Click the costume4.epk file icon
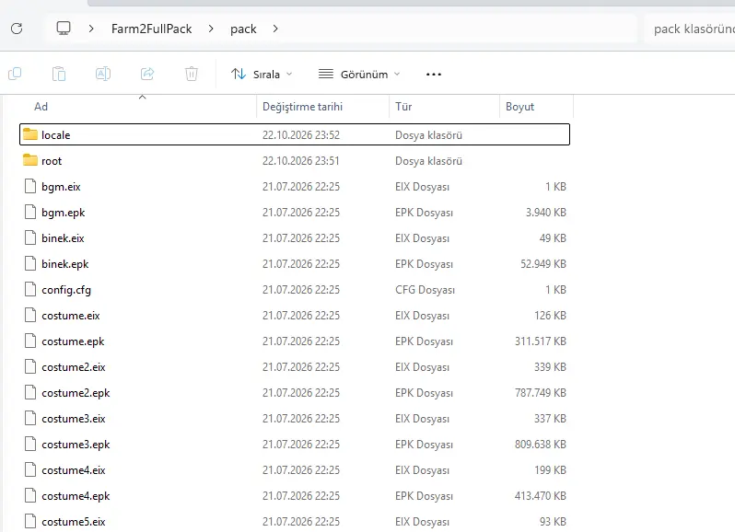The height and width of the screenshot is (532, 735). pos(30,495)
